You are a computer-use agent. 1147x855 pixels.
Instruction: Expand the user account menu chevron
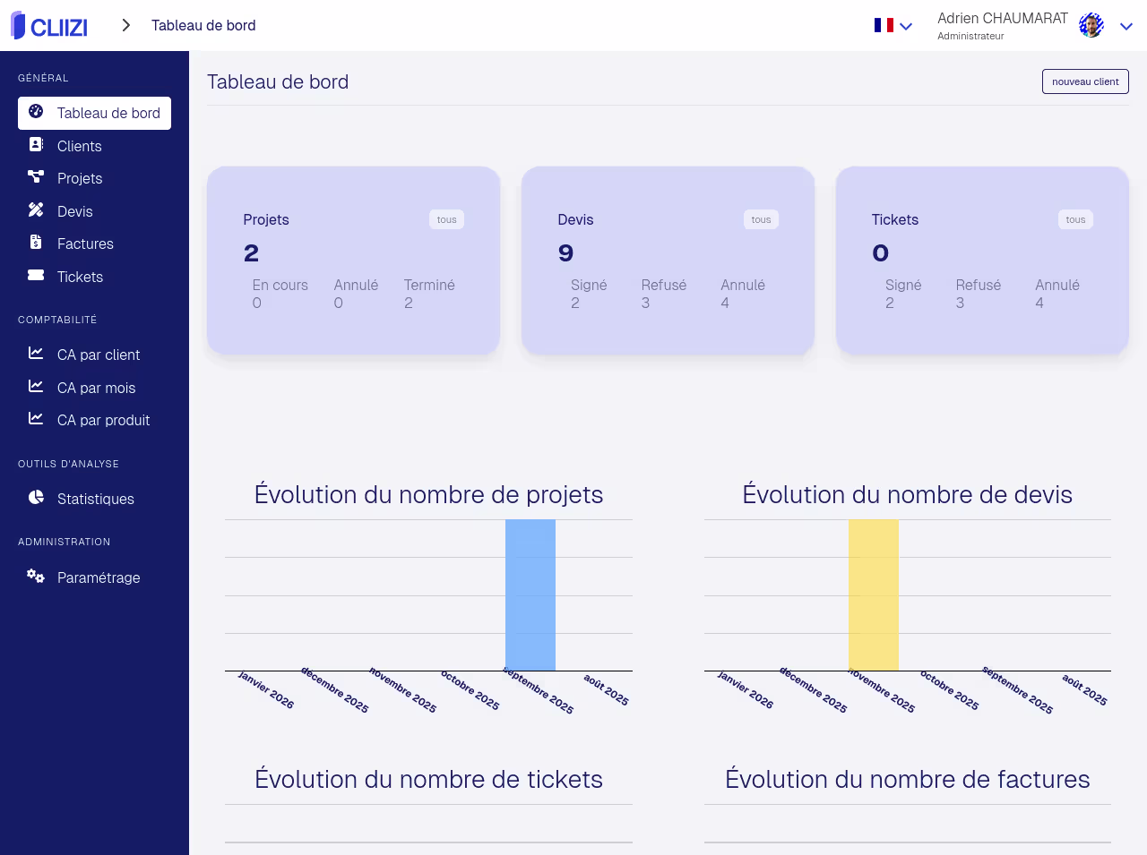pyautogui.click(x=1126, y=27)
